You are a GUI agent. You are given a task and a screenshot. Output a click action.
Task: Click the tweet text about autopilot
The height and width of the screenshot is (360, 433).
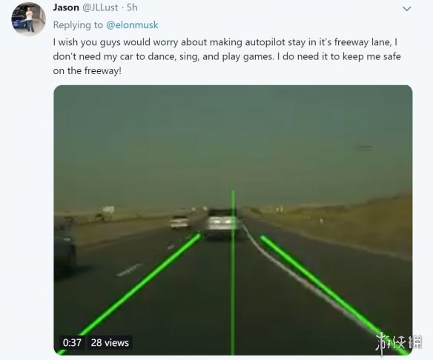pos(227,56)
